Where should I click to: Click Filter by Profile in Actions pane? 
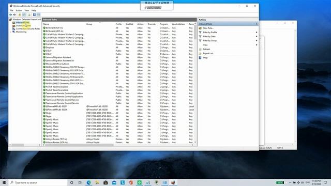[210, 32]
